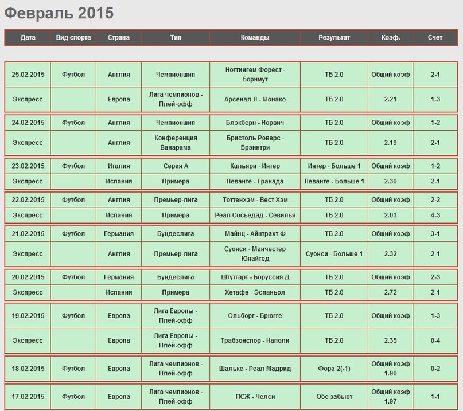
Task: Click 'Премьер-лига' in the 22.02.2015 row
Action: [176, 200]
